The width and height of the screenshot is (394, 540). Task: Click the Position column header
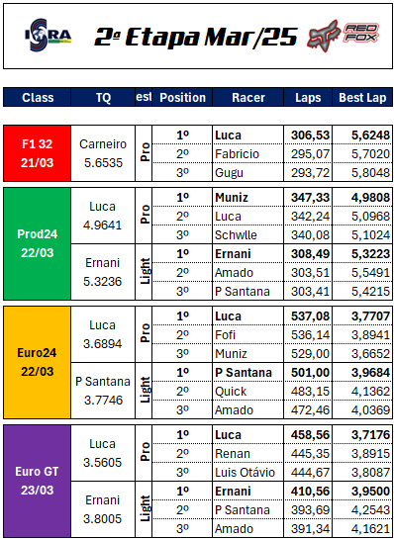click(182, 98)
